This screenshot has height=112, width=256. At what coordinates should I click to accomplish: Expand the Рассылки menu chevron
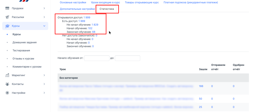[44, 17]
